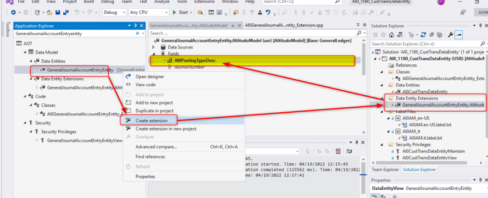
Task: Click the Live Share feedback icon
Action: click(x=463, y=13)
